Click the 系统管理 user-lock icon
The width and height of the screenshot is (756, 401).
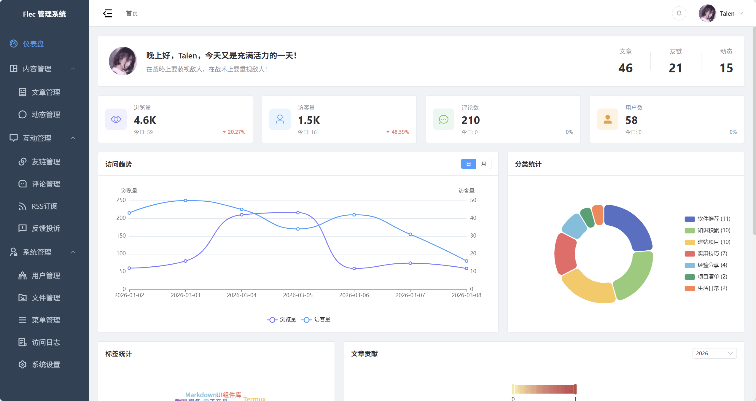pos(14,252)
